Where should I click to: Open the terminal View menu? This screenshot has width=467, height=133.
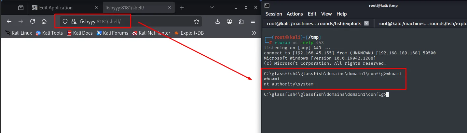coord(326,14)
